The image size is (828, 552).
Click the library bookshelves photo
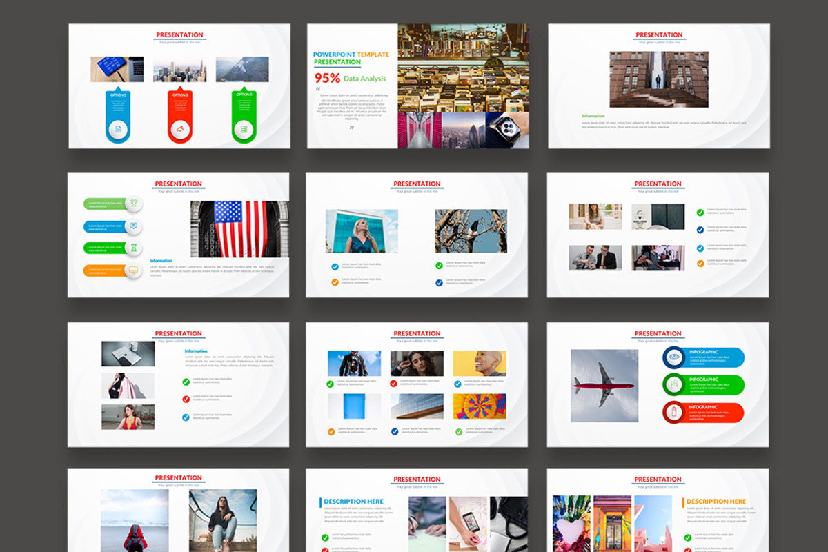point(463,68)
